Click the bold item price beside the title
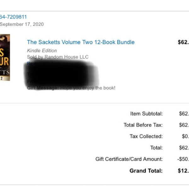 pyautogui.click(x=183, y=42)
